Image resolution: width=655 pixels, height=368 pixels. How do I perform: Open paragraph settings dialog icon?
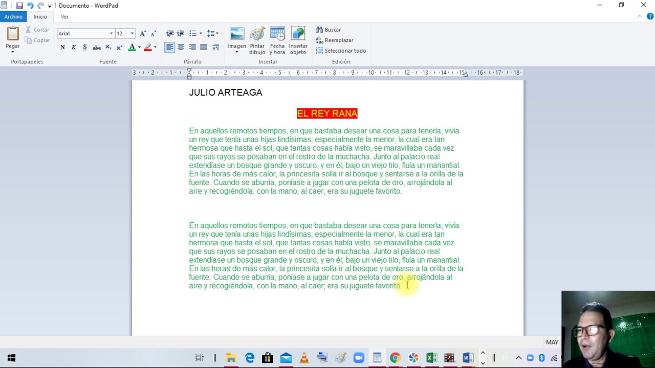(x=216, y=48)
